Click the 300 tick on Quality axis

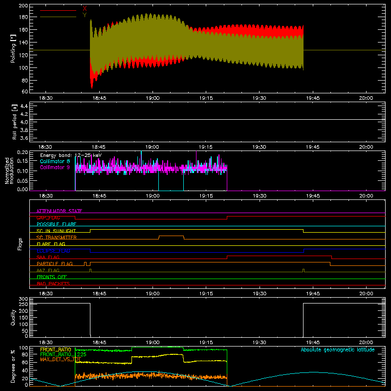tap(23, 299)
